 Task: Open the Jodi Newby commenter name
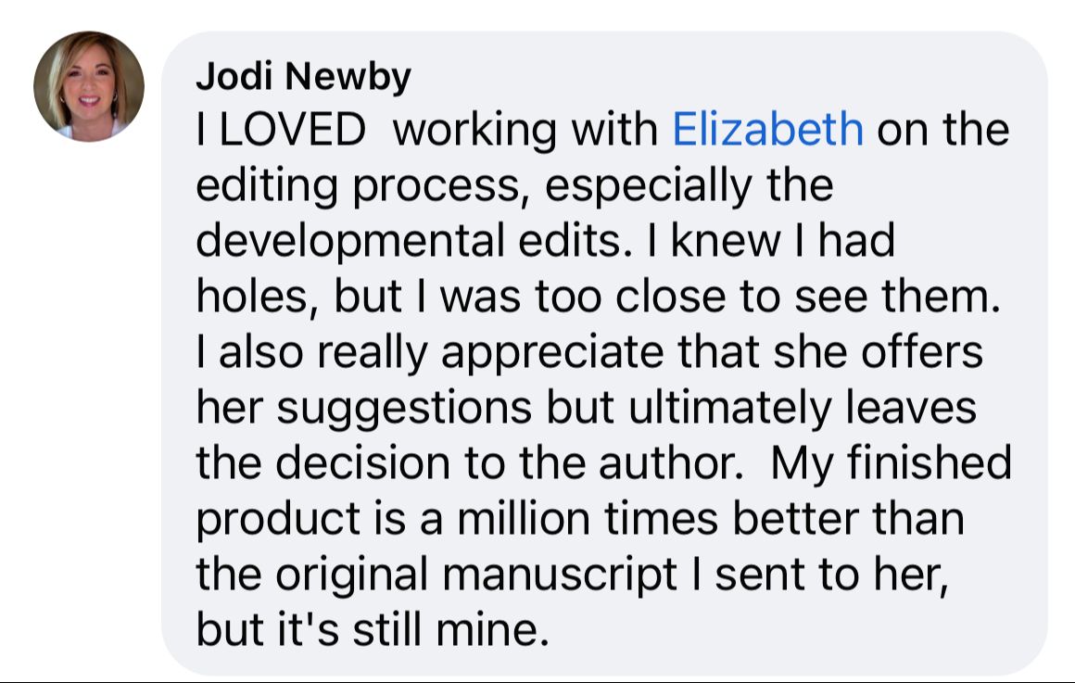coord(303,76)
